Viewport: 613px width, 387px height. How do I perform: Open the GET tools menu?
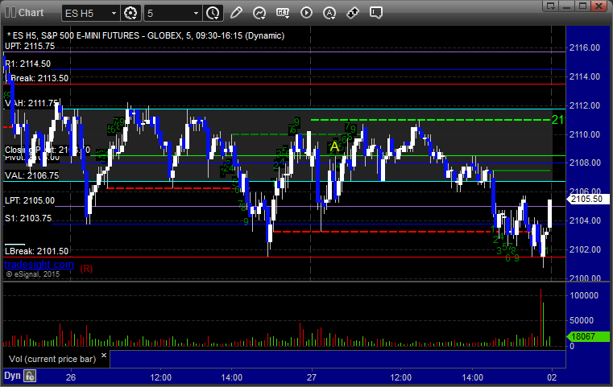tap(283, 13)
